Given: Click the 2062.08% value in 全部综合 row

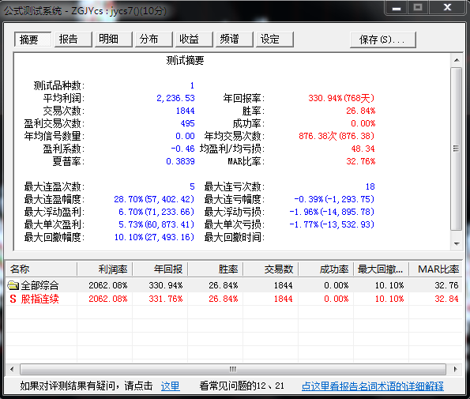Looking at the screenshot, I should 108,285.
